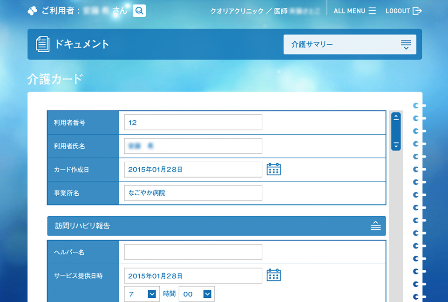Click the user search magnifier icon
The width and height of the screenshot is (448, 302).
click(139, 11)
